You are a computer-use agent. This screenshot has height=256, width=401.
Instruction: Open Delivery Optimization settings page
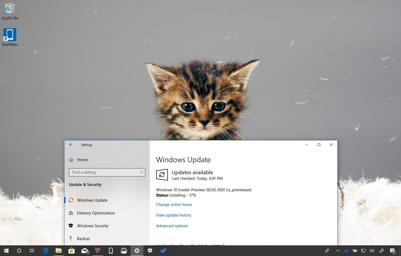pyautogui.click(x=107, y=213)
